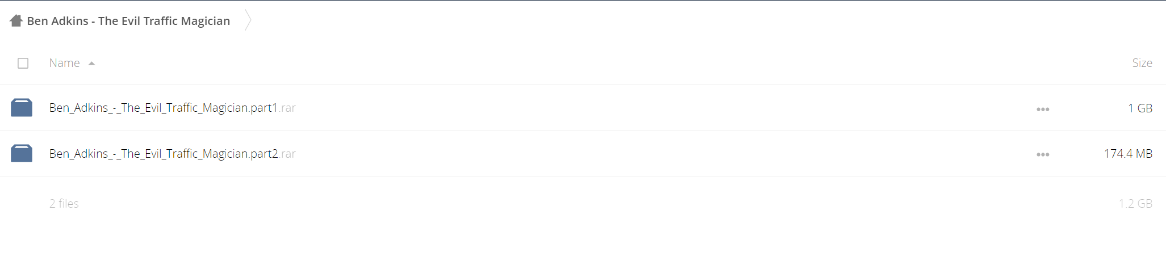This screenshot has width=1166, height=257.
Task: Tick the select all files checkbox
Action: tap(23, 63)
